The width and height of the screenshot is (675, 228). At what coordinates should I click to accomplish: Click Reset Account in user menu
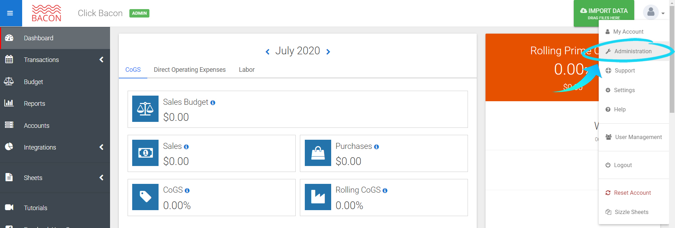(634, 193)
